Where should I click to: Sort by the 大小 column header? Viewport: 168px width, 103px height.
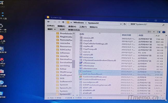coord(157,36)
